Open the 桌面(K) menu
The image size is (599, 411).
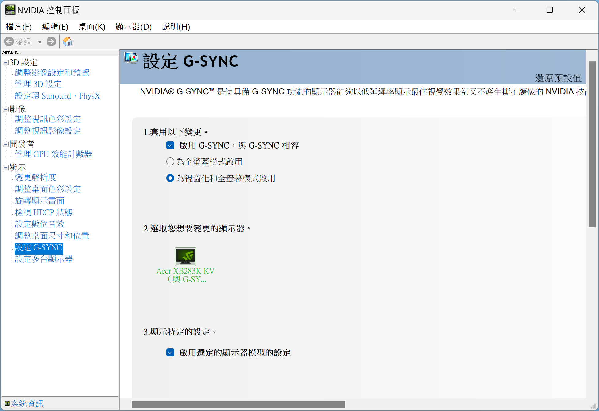point(92,27)
